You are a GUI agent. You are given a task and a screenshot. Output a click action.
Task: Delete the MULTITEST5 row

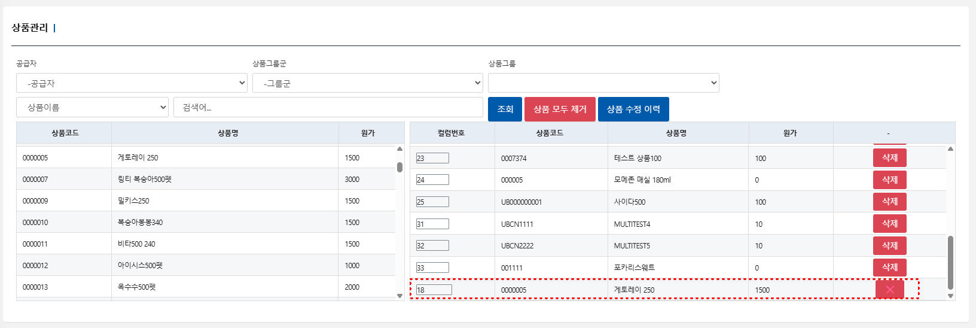coord(890,245)
